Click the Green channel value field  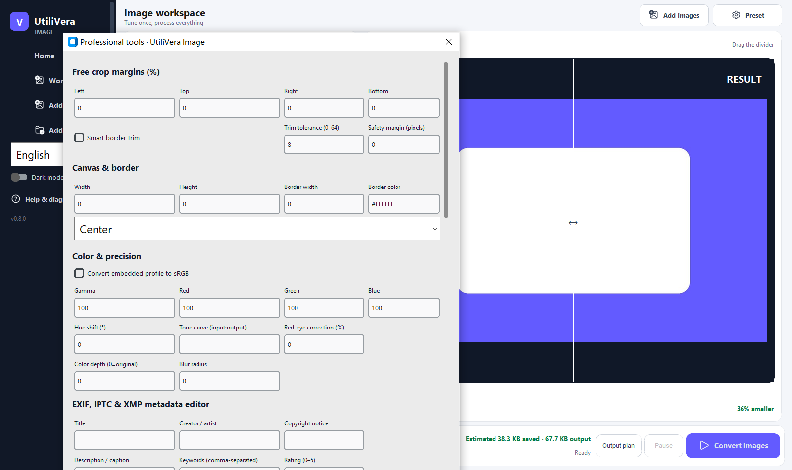click(324, 308)
